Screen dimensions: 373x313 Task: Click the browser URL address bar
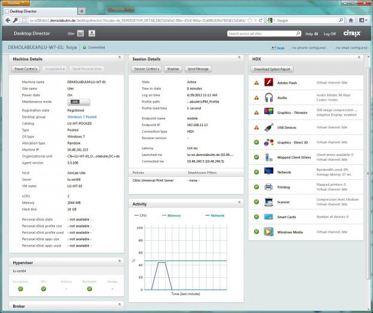[x=137, y=20]
